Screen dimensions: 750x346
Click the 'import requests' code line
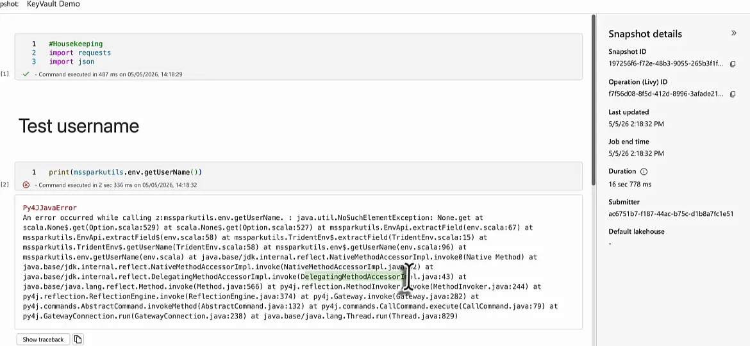pyautogui.click(x=80, y=53)
